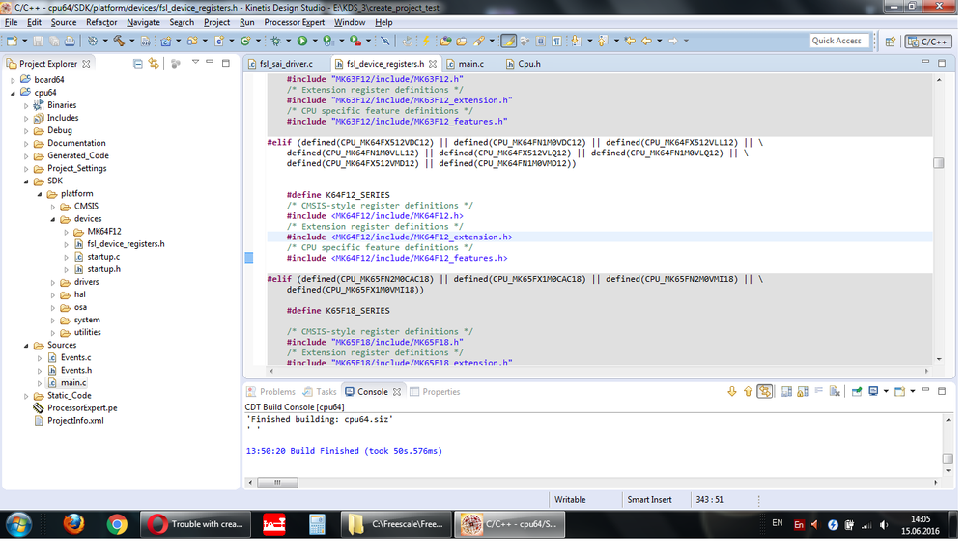The height and width of the screenshot is (558, 965).
Task: Click the hammer Build icon in toolbar
Action: (119, 41)
